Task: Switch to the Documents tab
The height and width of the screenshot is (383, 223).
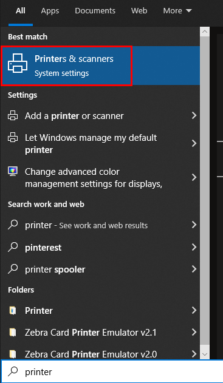Action: point(95,11)
